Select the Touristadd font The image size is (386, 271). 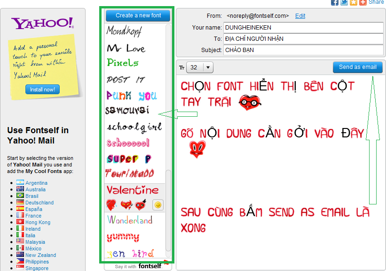click(x=129, y=173)
